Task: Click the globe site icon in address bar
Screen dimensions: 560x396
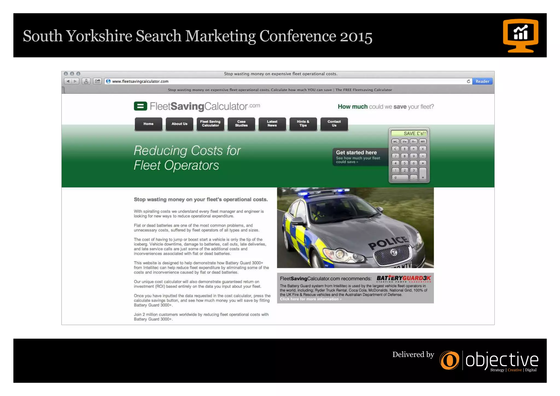Action: [108, 81]
